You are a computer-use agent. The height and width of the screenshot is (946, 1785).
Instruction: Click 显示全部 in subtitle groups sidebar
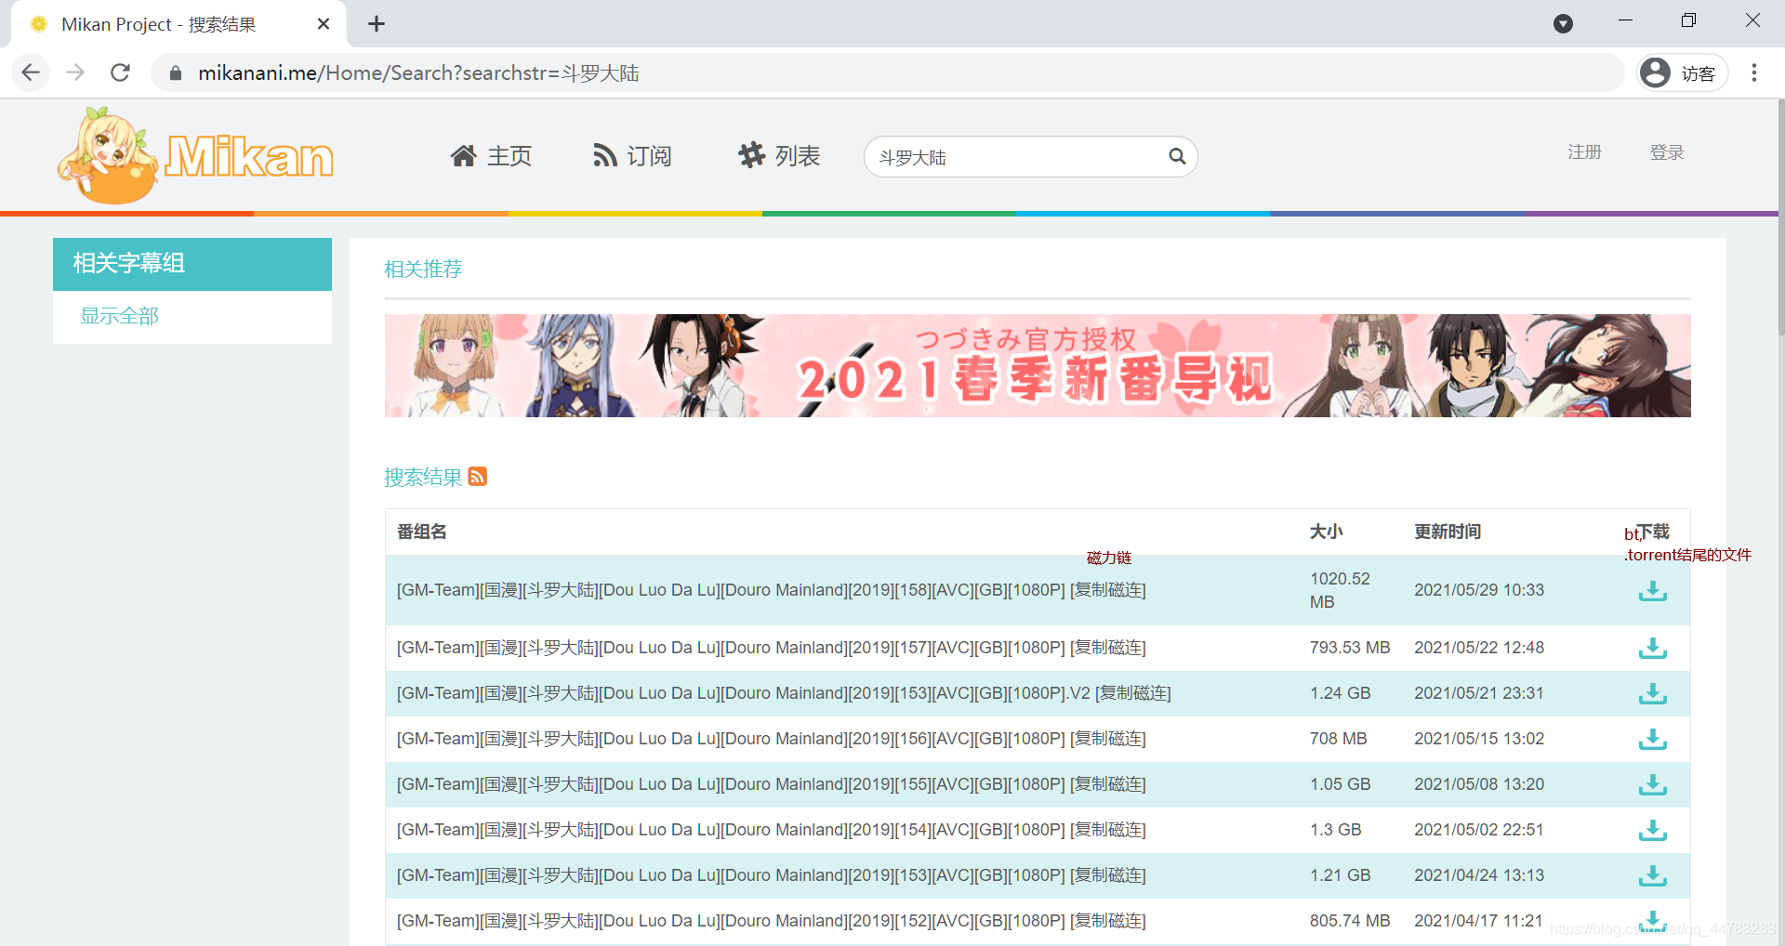[119, 316]
